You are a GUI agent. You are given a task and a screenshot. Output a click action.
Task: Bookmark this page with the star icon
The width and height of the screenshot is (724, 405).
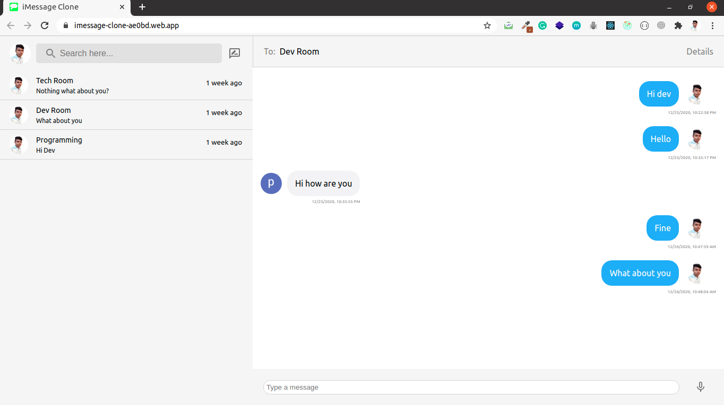487,25
